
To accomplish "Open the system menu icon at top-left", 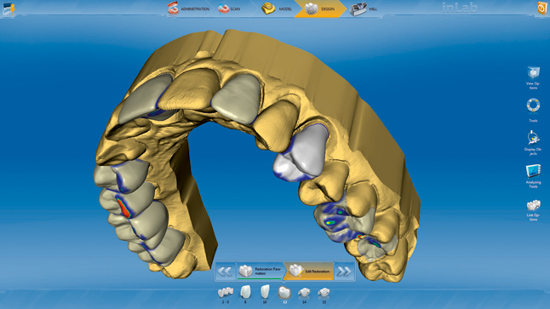I will 8,9.
